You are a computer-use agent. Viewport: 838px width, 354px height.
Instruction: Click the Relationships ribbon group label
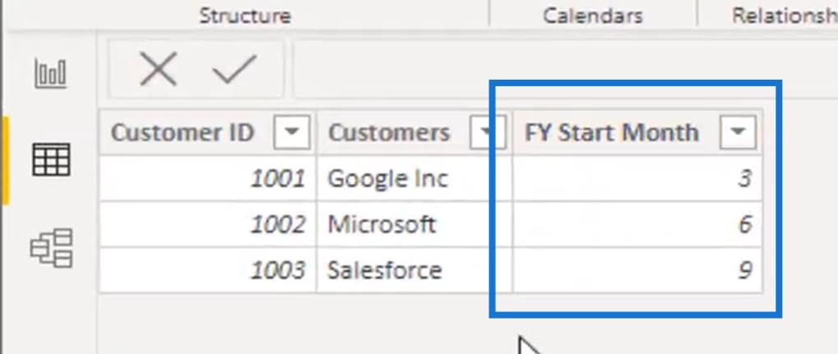[785, 16]
